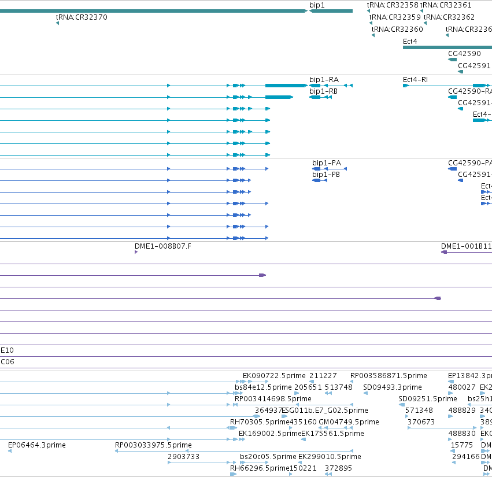The image size is (492, 477).
Task: Select the CG42590 gene label
Action: pos(464,53)
